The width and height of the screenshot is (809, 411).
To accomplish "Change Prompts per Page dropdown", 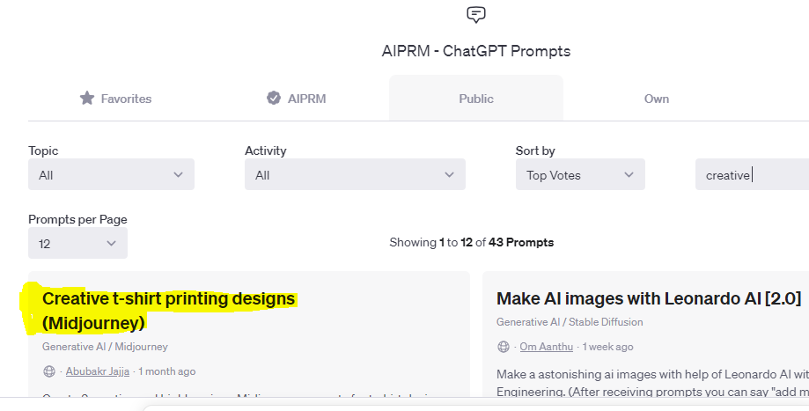I will point(78,243).
